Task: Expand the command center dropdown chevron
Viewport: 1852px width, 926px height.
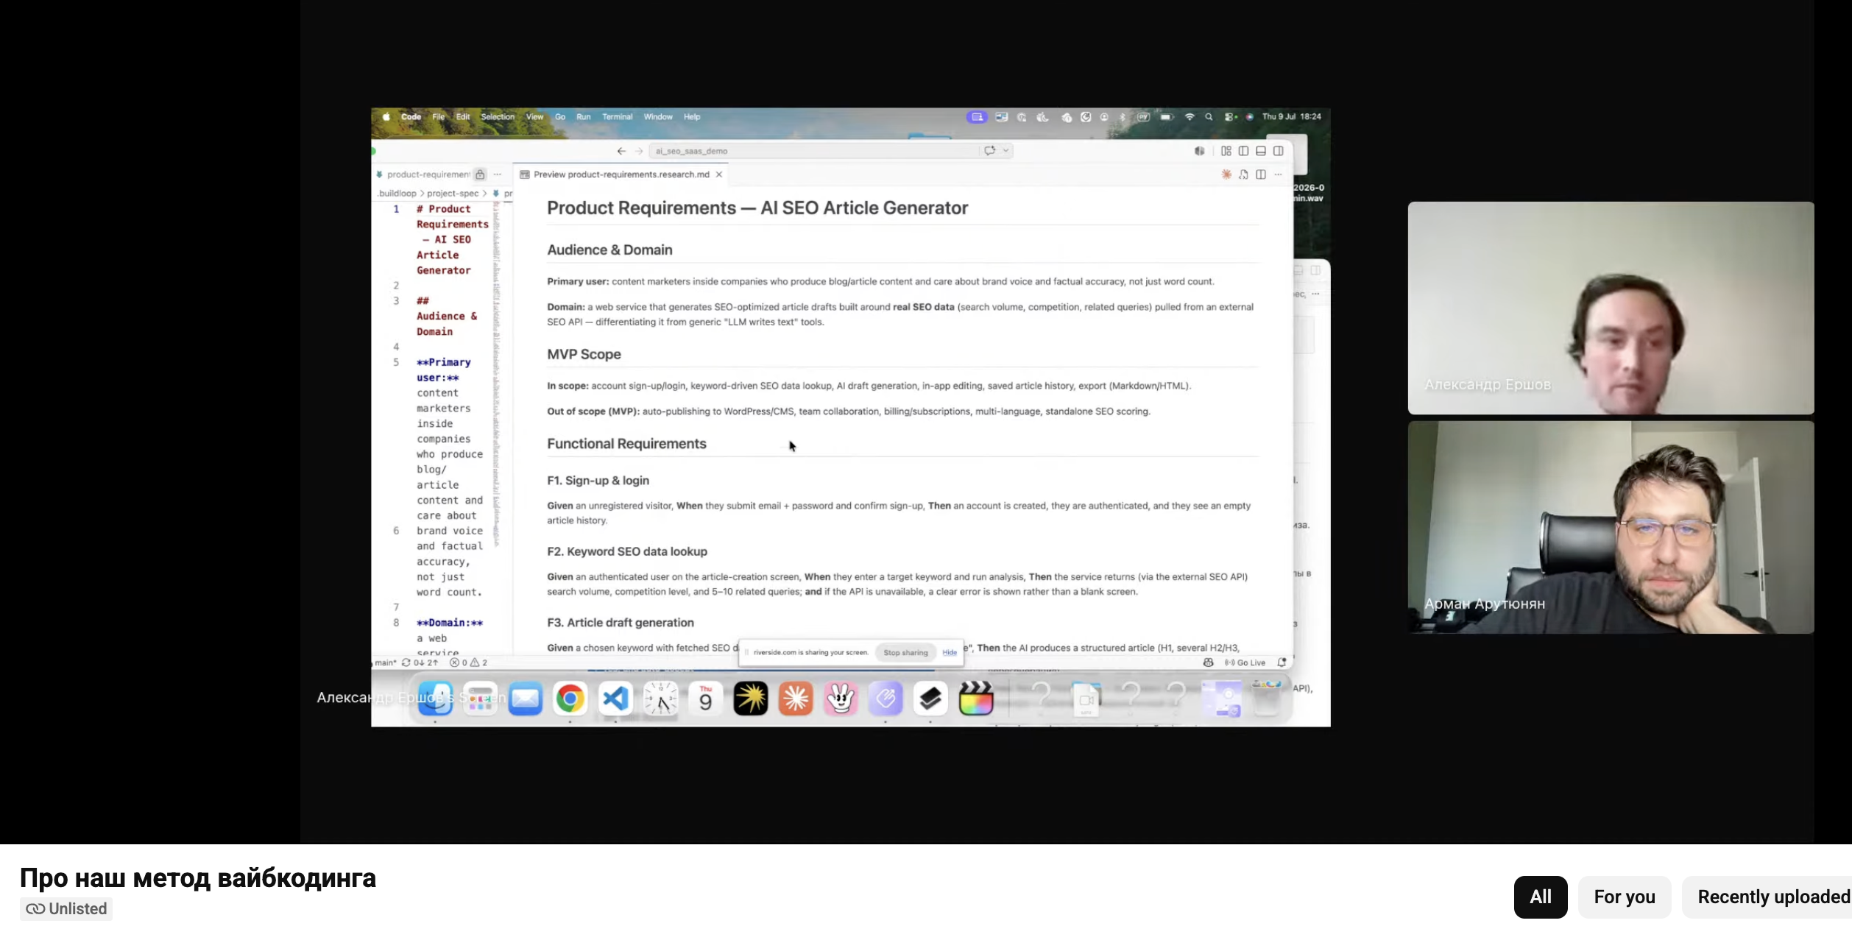Action: point(1006,150)
